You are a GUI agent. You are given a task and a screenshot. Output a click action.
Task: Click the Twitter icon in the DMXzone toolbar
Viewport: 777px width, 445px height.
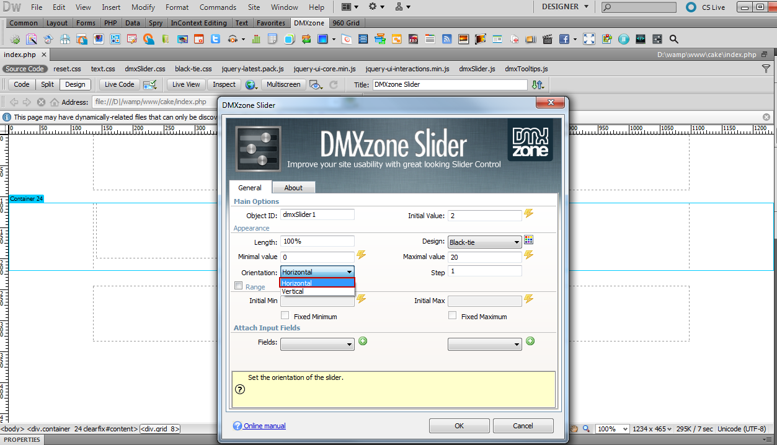click(x=215, y=38)
